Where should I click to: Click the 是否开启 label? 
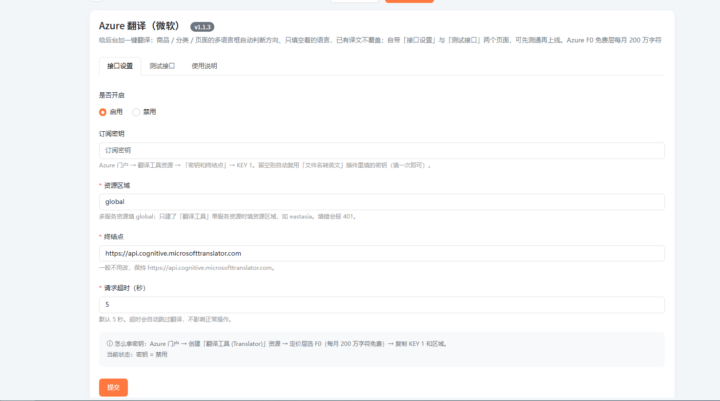point(112,95)
